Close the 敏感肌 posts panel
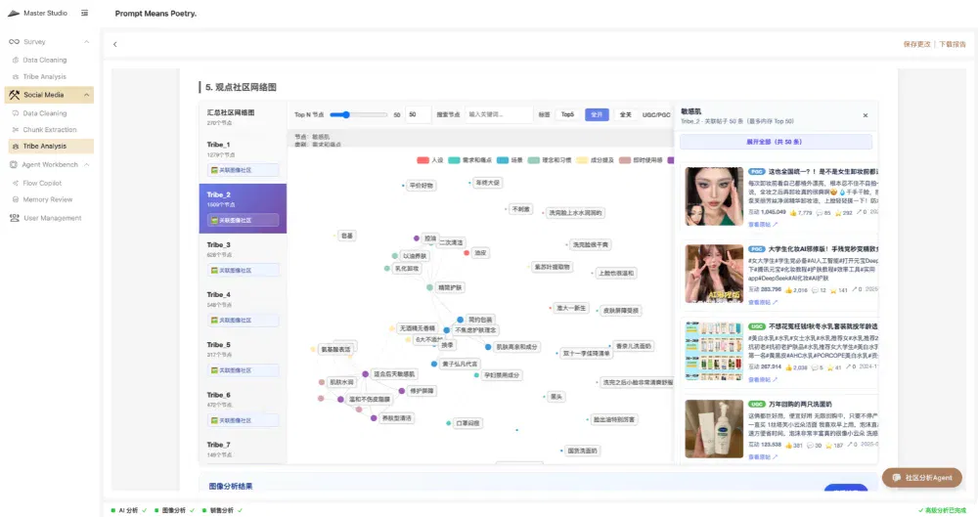Image resolution: width=978 pixels, height=517 pixels. [866, 115]
